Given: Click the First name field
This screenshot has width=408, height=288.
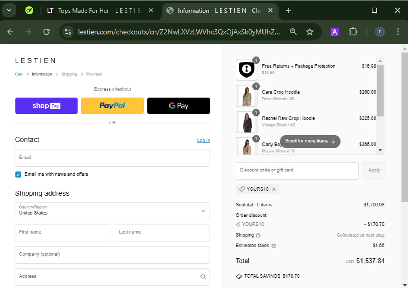Looking at the screenshot, I should pyautogui.click(x=63, y=232).
